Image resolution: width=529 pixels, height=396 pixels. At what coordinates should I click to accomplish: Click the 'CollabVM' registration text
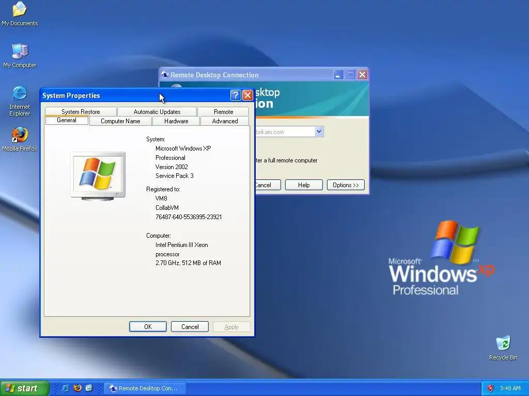coord(167,208)
